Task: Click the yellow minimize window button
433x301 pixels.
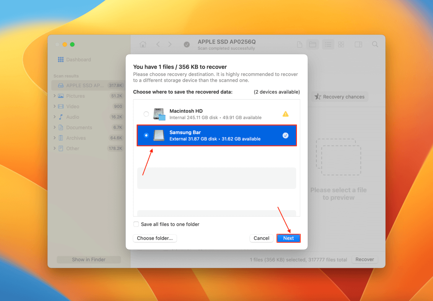Action: [65, 44]
